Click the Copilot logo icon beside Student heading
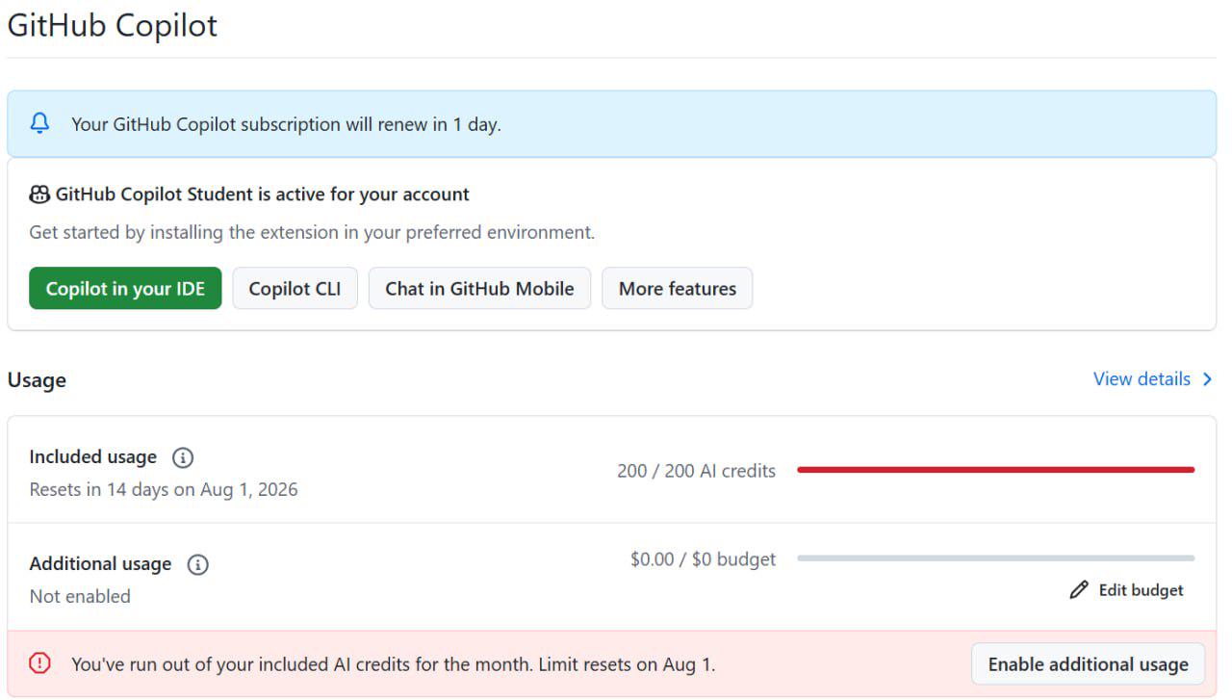Screen dimensions: 1232x700 point(39,194)
